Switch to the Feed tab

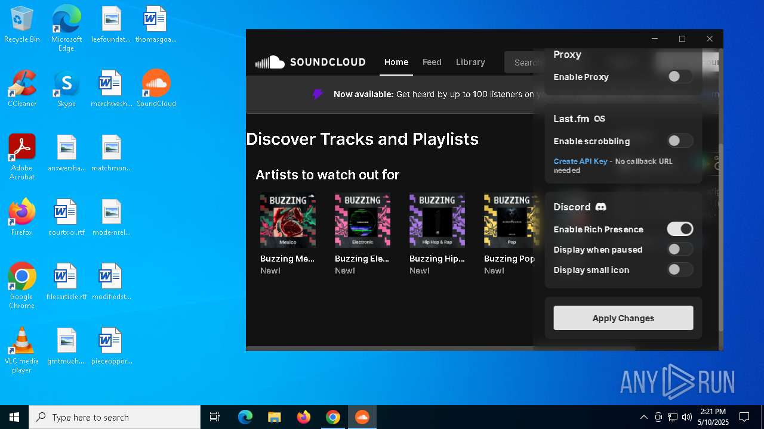pyautogui.click(x=432, y=62)
